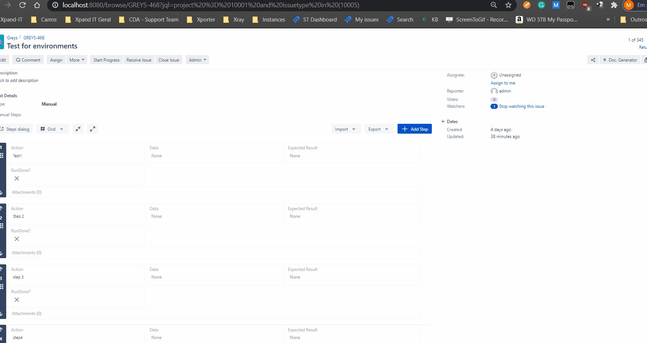Open Attachments (0) row under step 3

[x=215, y=314]
